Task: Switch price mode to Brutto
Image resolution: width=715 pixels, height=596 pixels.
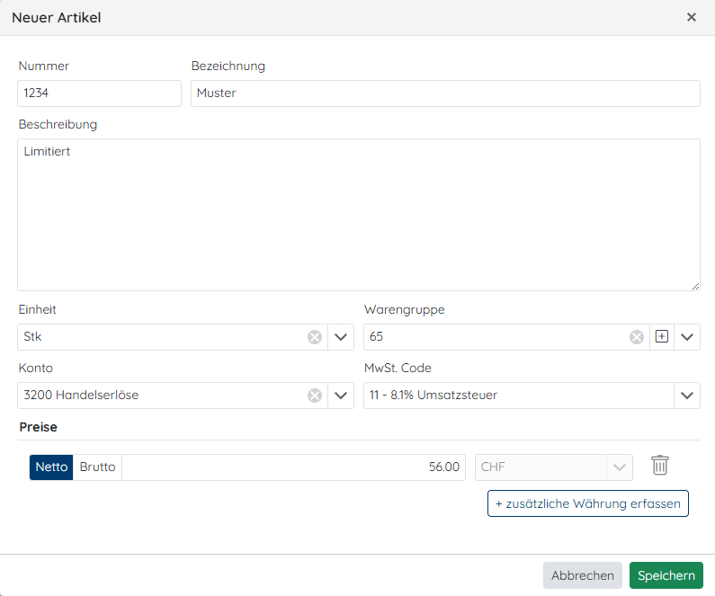Action: click(x=97, y=467)
